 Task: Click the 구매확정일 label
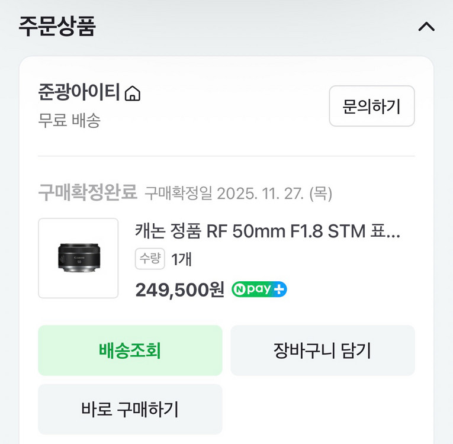coord(178,193)
